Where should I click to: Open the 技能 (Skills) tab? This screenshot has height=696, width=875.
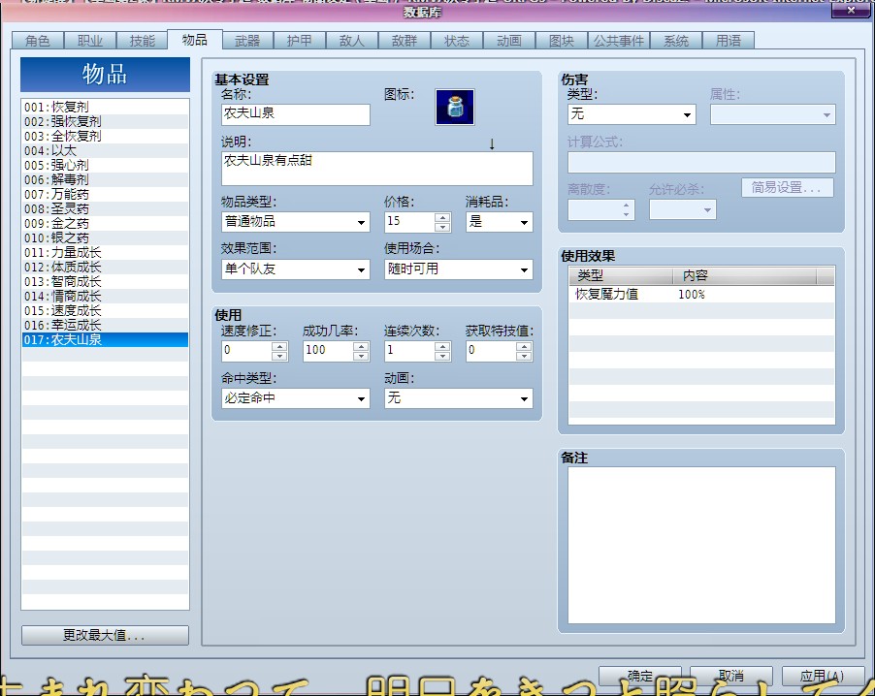[142, 41]
